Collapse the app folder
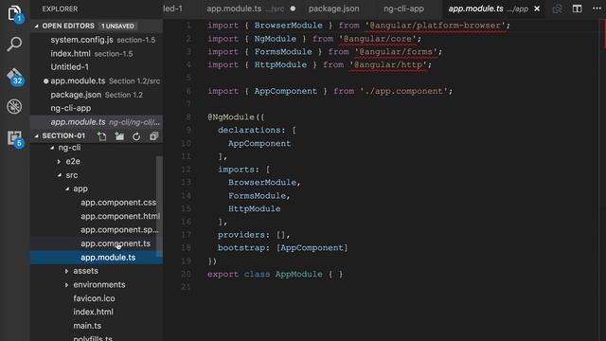 67,188
